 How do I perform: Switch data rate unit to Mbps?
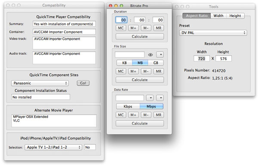click(x=151, y=106)
